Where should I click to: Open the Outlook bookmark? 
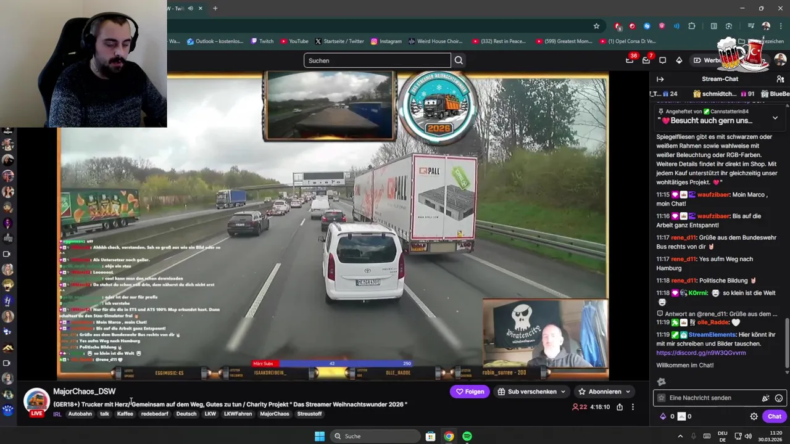tap(215, 41)
